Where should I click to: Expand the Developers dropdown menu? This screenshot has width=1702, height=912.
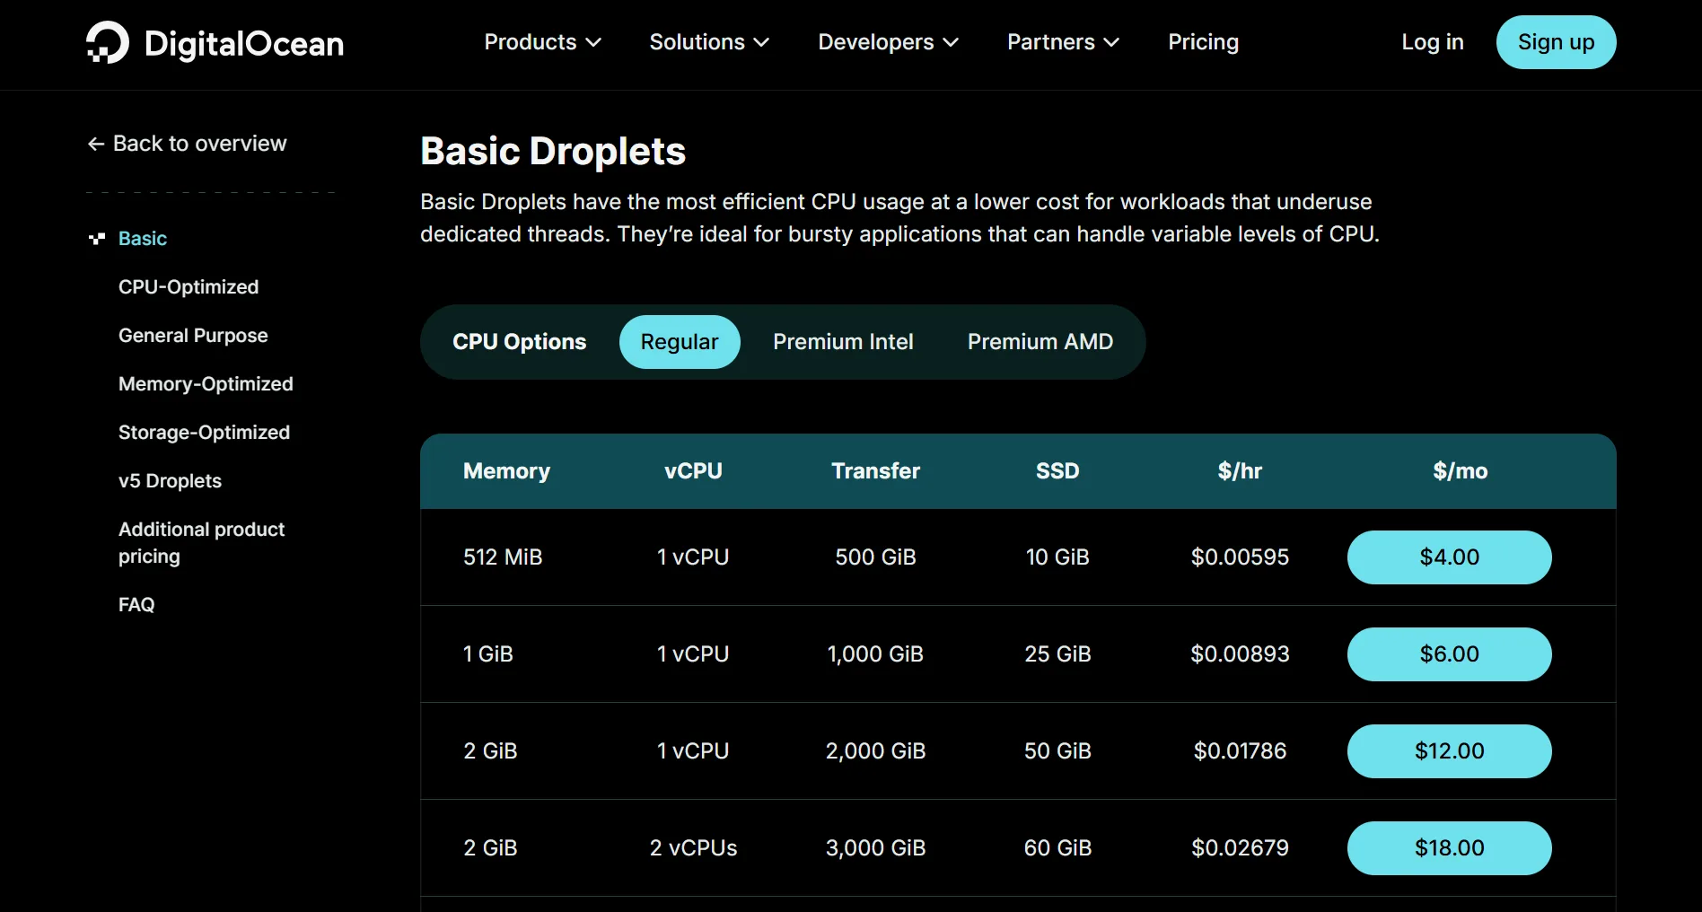[888, 42]
